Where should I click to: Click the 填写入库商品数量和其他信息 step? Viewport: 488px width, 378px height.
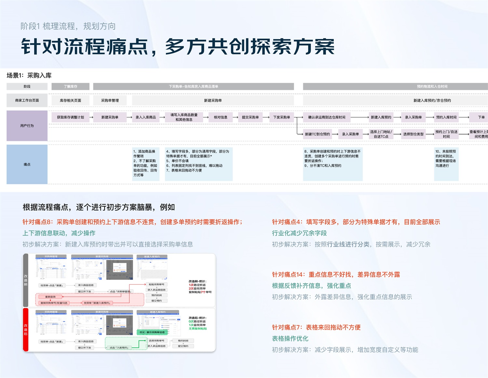tap(184, 117)
